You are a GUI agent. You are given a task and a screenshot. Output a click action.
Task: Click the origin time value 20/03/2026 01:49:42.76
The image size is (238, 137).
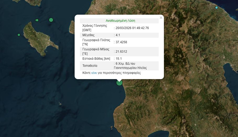(132, 28)
